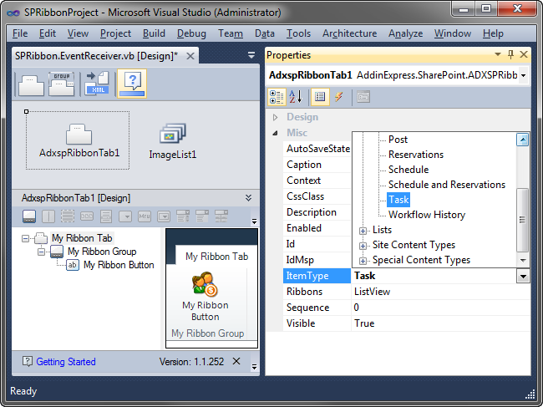The image size is (543, 407).
Task: Open the object selector dropdown in Properties
Action: click(523, 75)
